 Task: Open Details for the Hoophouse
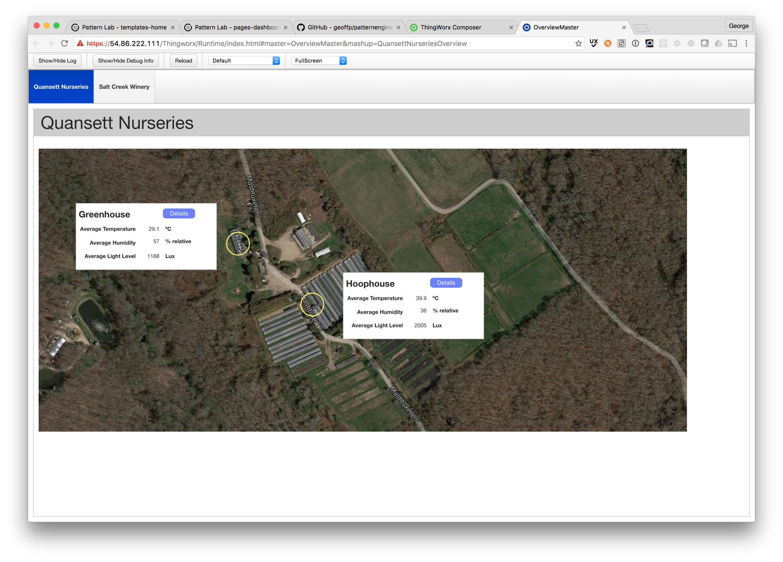[x=446, y=282]
